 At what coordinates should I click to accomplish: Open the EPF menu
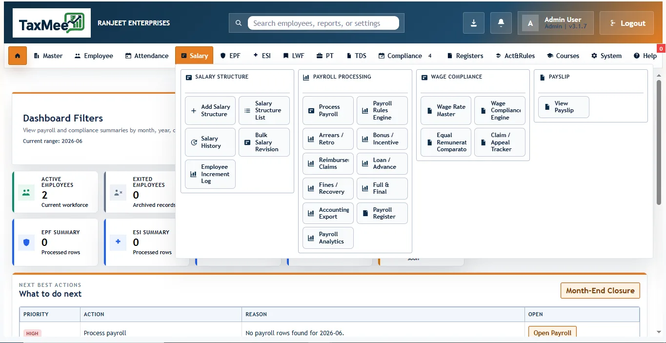[x=230, y=56]
